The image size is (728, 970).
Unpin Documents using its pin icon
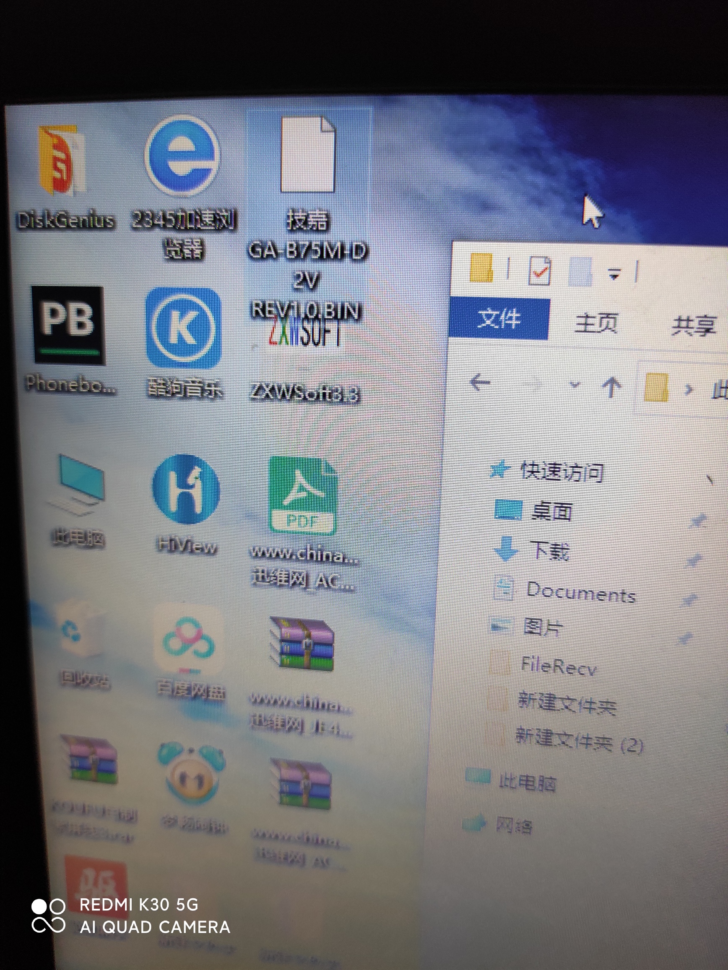[x=690, y=599]
